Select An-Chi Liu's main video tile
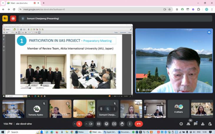The image size is (215, 134). [x=174, y=61]
